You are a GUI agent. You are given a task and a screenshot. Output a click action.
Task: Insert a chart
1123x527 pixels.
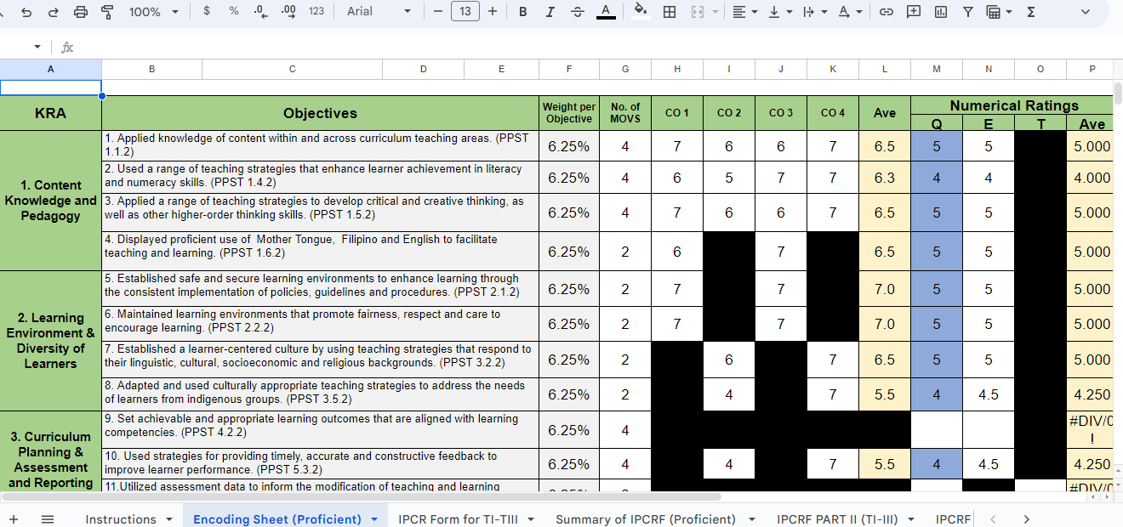940,12
